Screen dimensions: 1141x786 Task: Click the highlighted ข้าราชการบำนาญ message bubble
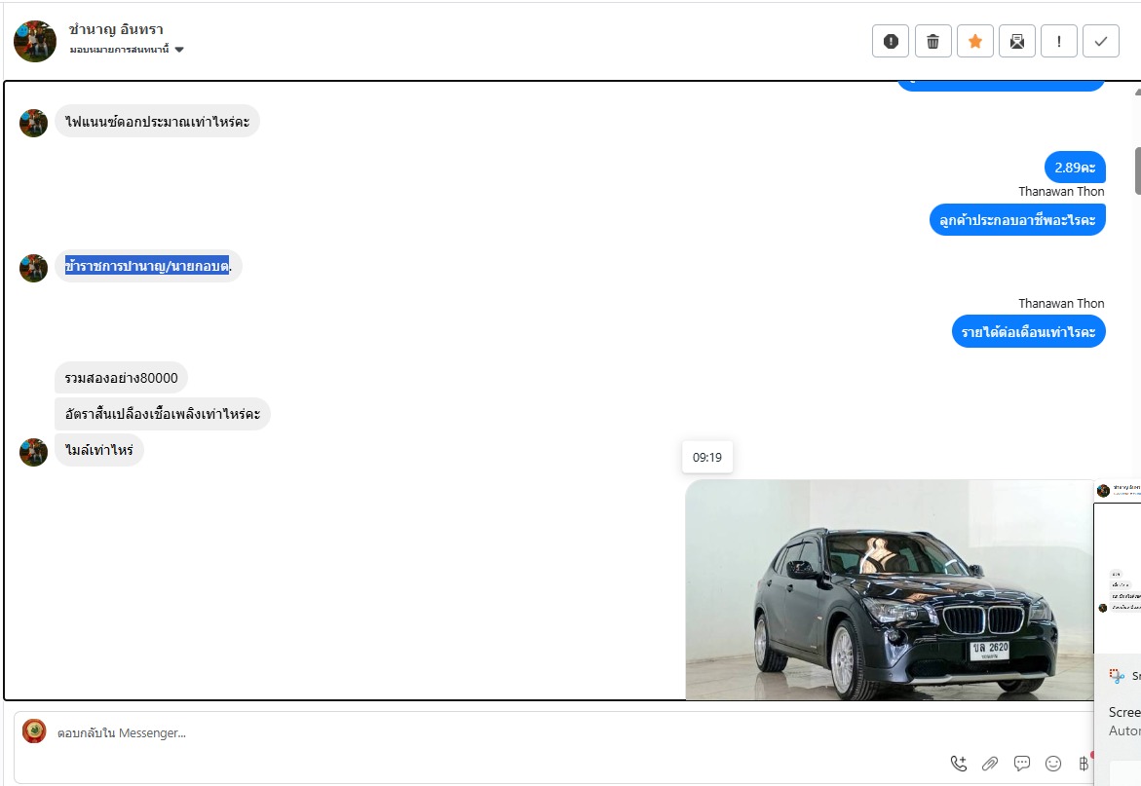[x=147, y=266]
